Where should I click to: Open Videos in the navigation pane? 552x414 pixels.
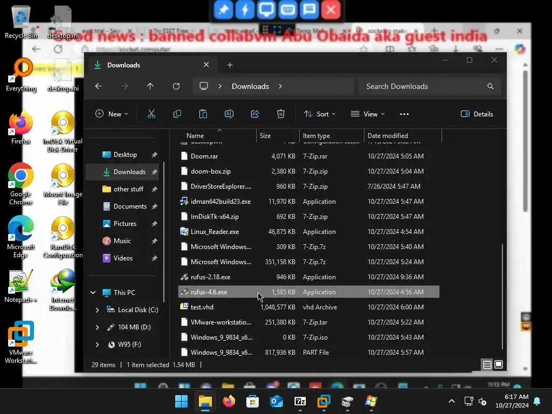[123, 258]
